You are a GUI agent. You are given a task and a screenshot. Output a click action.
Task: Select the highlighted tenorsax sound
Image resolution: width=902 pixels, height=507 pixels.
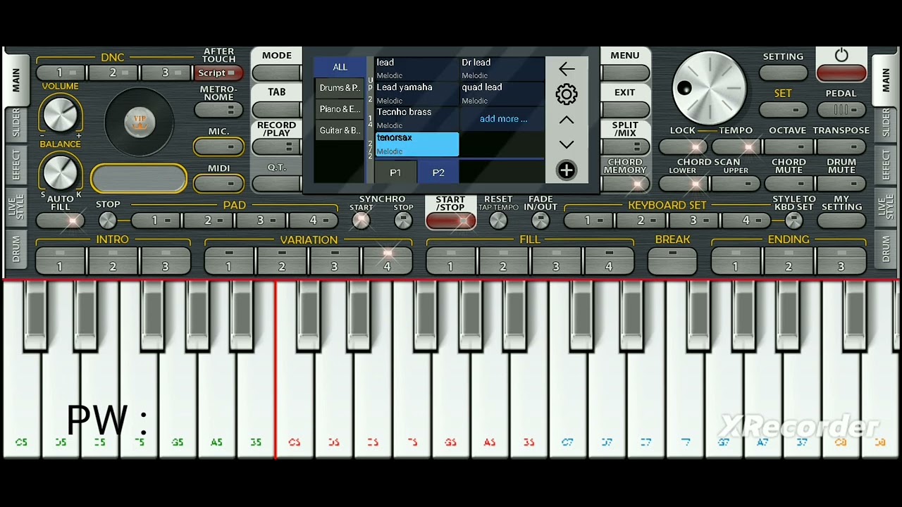(x=416, y=144)
